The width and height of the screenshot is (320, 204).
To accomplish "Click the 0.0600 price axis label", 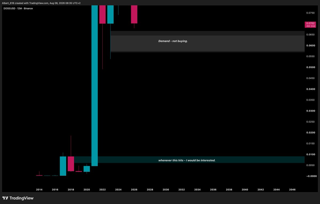I will click(x=311, y=46).
